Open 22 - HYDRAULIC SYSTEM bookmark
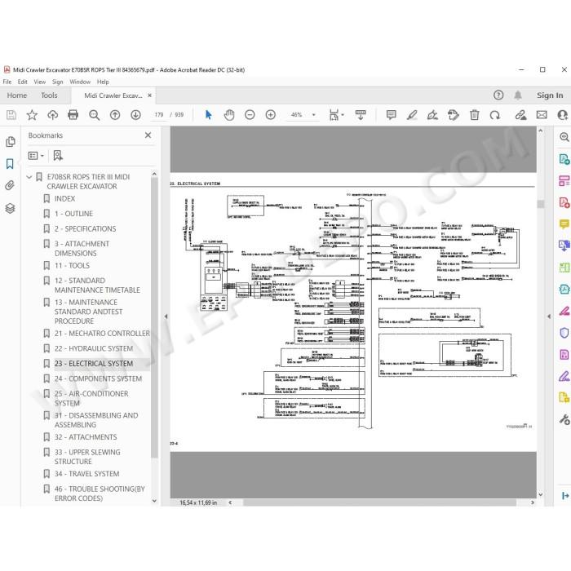The image size is (571, 571). 93,348
